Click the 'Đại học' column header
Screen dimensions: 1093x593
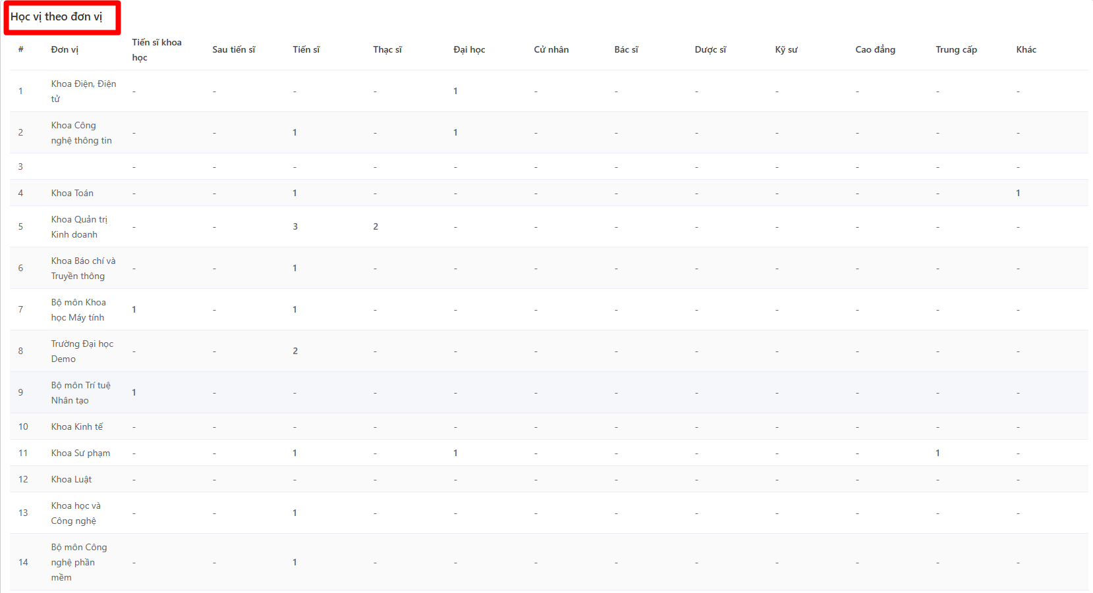(x=469, y=50)
